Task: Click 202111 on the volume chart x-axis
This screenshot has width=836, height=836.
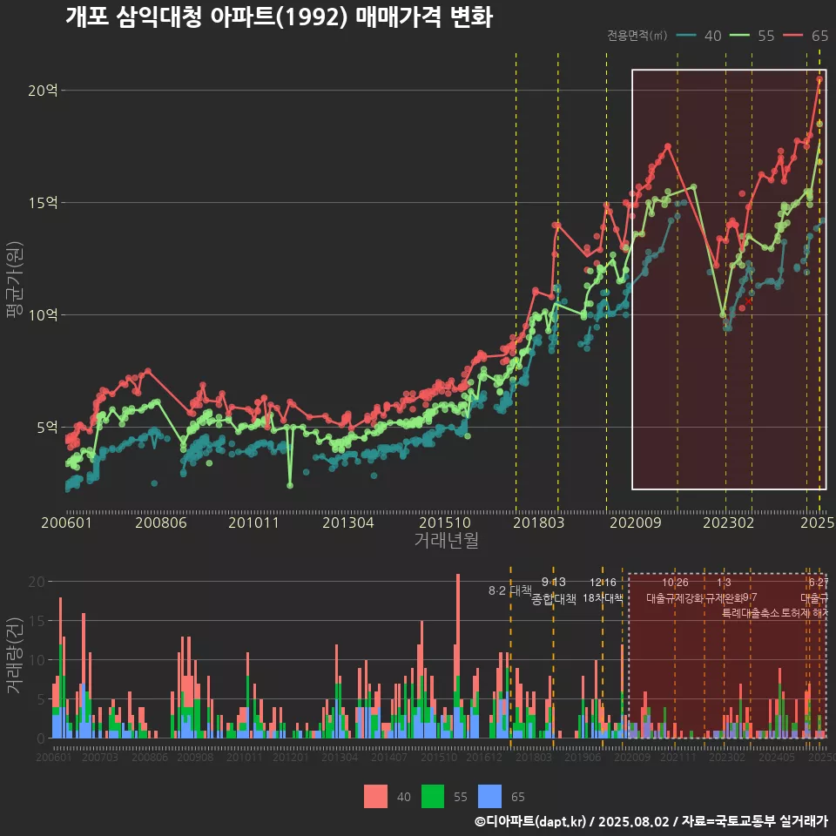Action: 678,757
